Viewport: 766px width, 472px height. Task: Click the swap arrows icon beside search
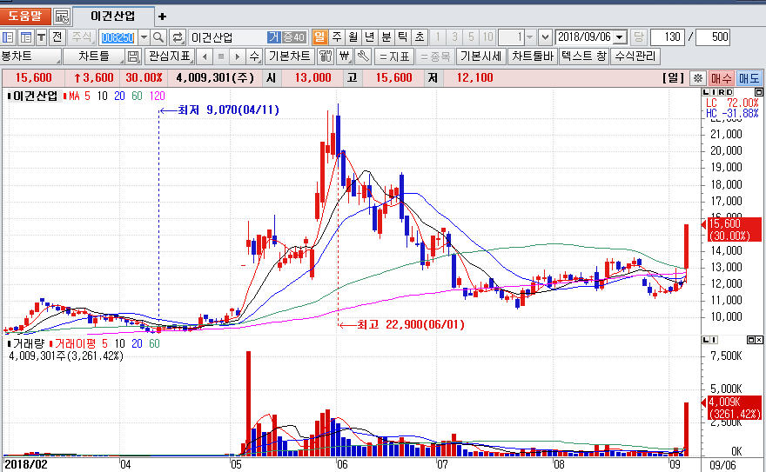tap(178, 37)
